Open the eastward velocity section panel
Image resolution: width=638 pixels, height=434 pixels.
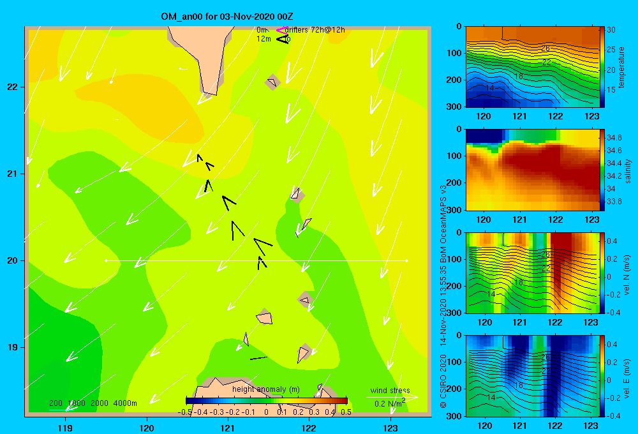(533, 376)
